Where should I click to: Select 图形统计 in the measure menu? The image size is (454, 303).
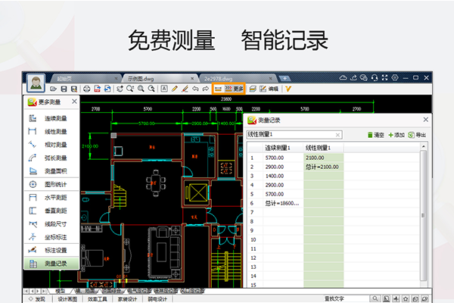51,184
